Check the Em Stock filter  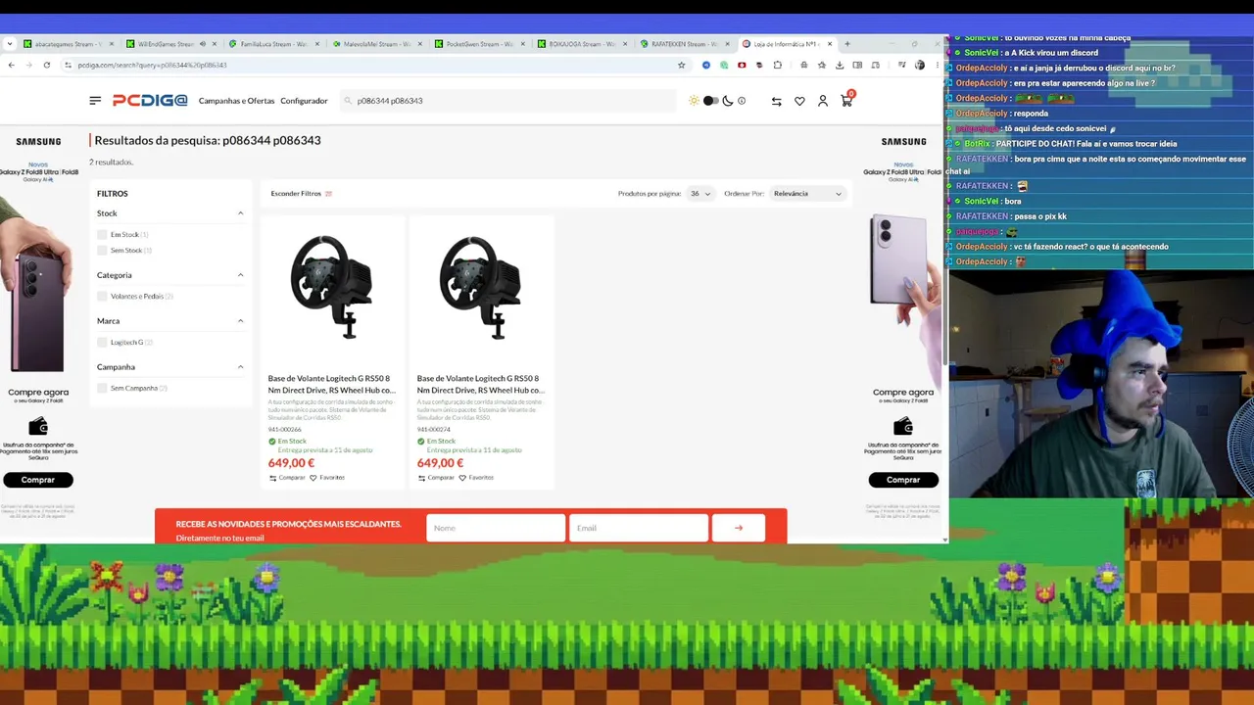click(x=102, y=235)
